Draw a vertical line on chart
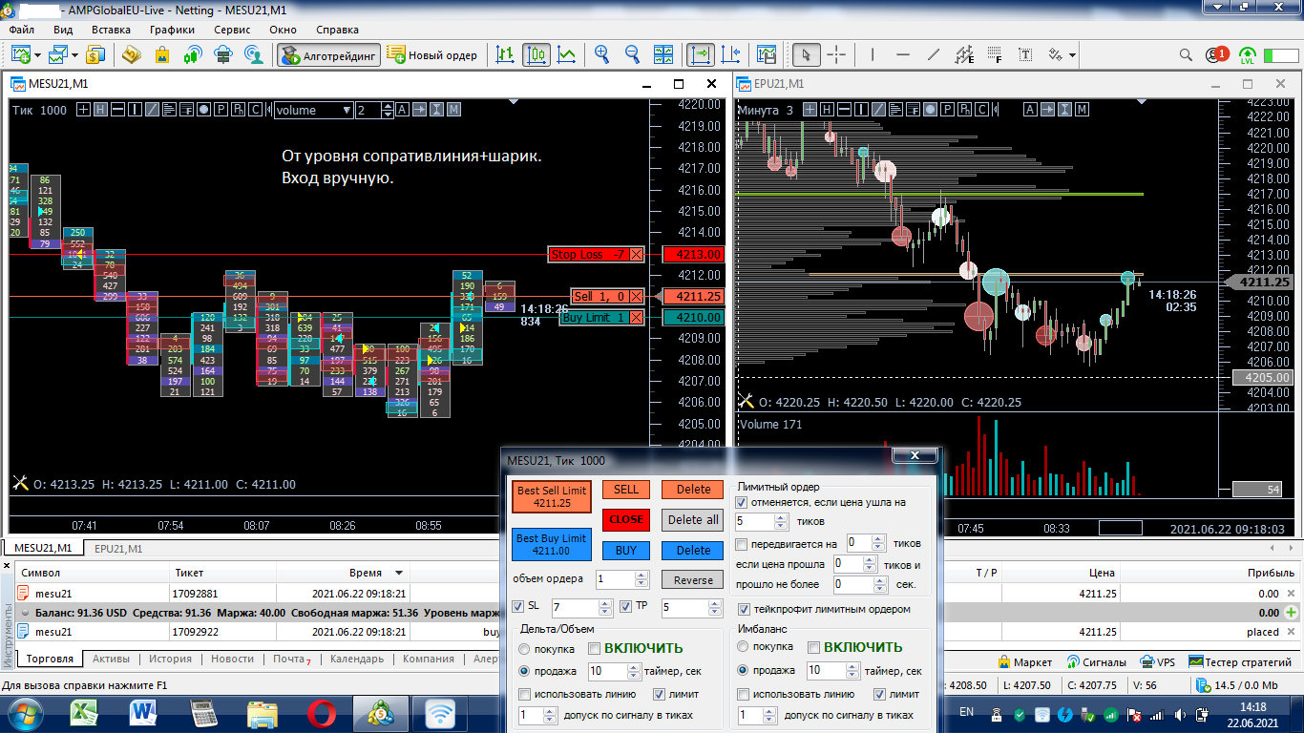 [873, 55]
